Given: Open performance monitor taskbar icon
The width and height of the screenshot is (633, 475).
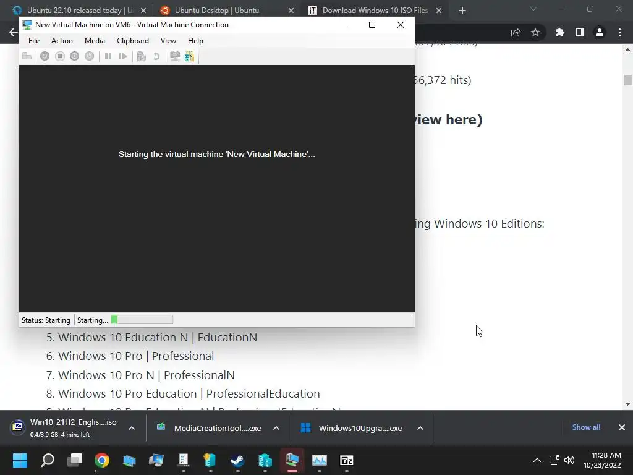Looking at the screenshot, I should tap(320, 460).
